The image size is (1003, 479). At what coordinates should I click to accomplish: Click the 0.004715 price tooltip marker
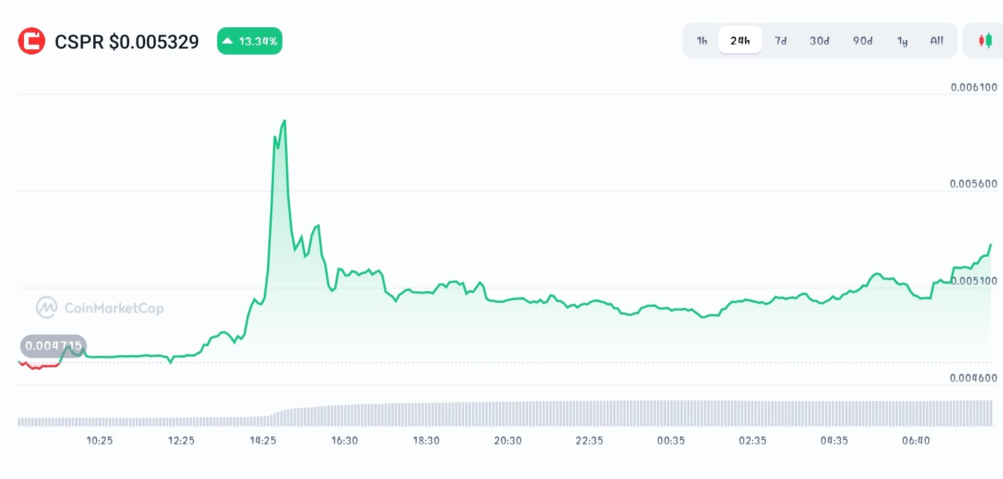(53, 346)
